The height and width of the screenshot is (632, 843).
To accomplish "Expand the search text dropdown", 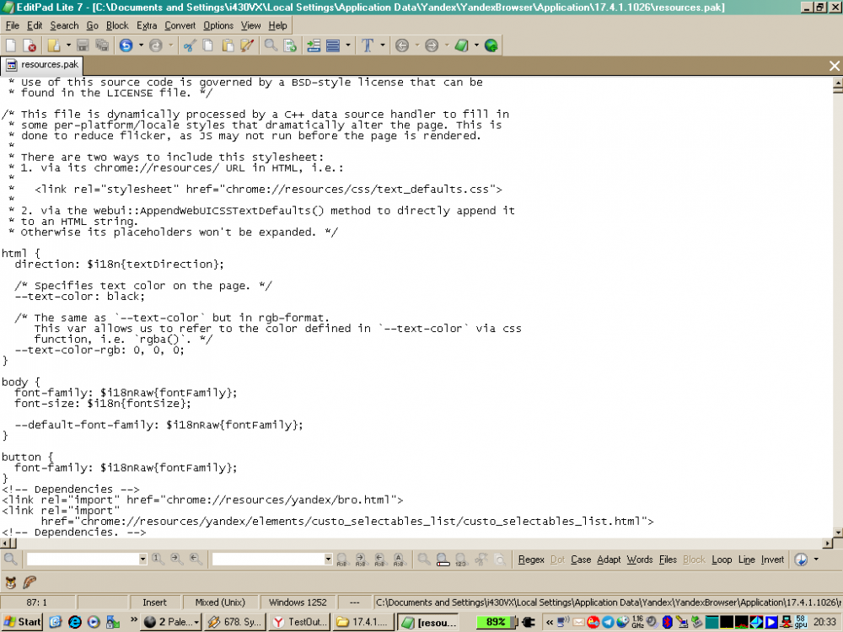I will [x=142, y=560].
